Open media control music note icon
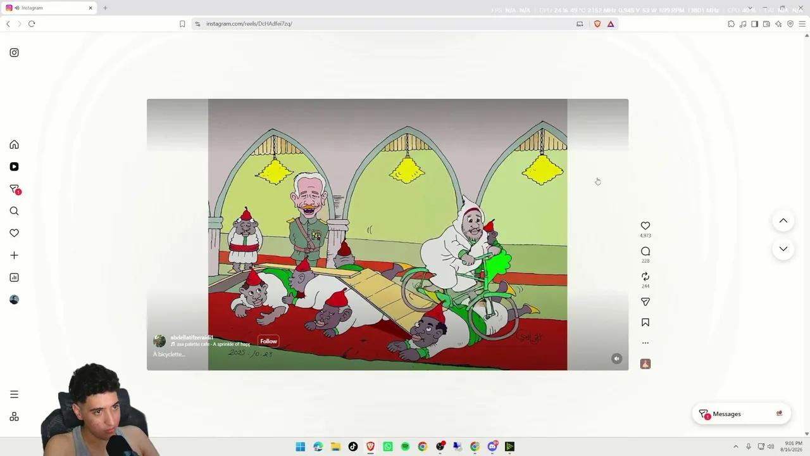The height and width of the screenshot is (456, 810). coord(743,24)
